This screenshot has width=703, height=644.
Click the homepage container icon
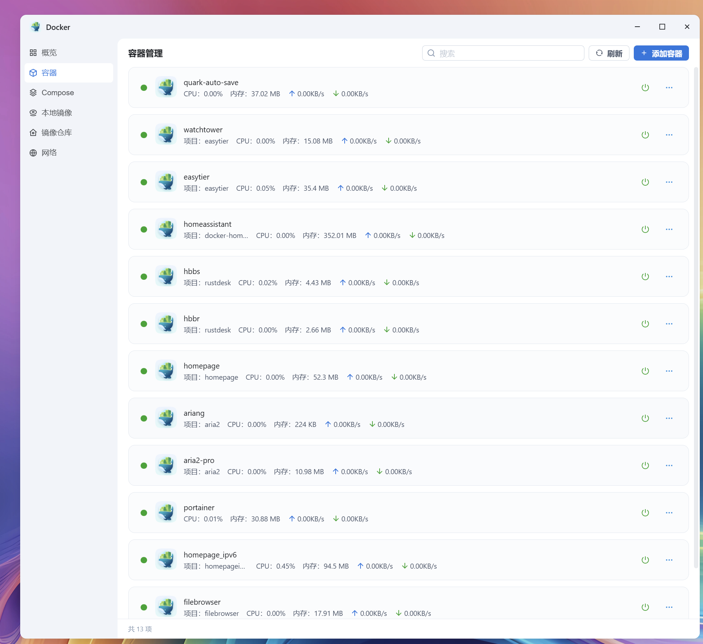pyautogui.click(x=166, y=371)
